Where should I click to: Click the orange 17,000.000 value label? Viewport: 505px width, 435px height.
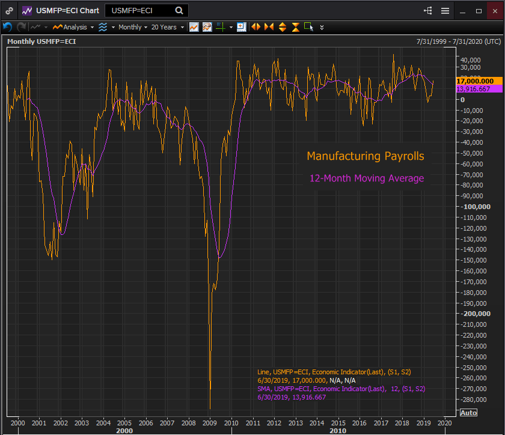pyautogui.click(x=479, y=81)
